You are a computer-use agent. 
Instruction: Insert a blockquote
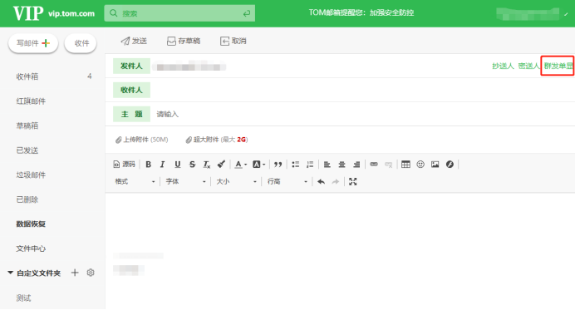pyautogui.click(x=278, y=165)
